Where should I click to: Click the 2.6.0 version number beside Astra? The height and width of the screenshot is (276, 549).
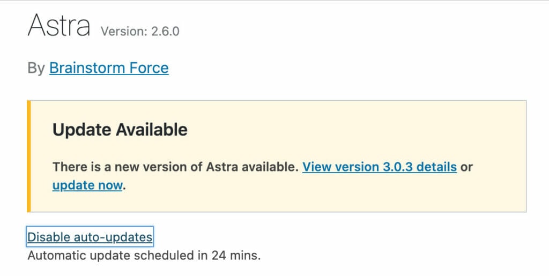(x=165, y=32)
